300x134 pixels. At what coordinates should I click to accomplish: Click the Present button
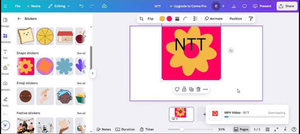(x=262, y=6)
